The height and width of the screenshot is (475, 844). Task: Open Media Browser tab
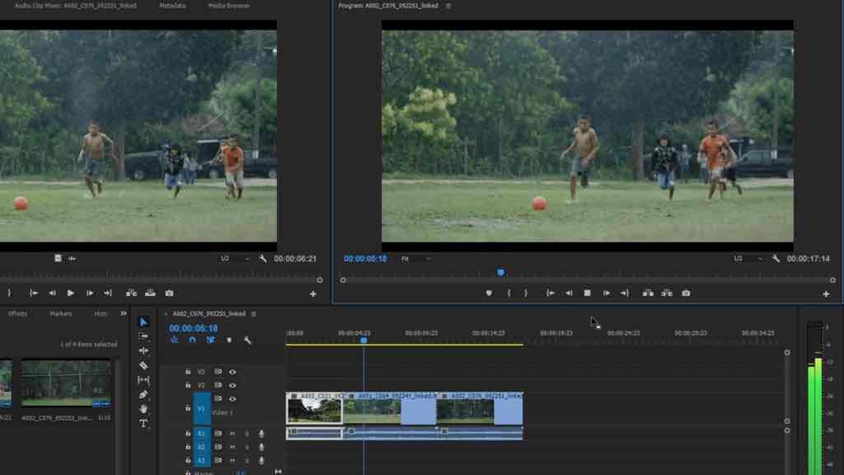point(229,6)
